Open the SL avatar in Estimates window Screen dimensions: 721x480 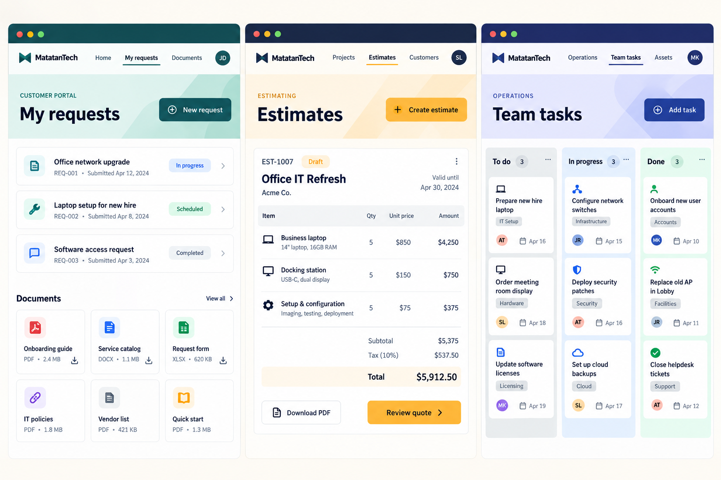coord(459,58)
